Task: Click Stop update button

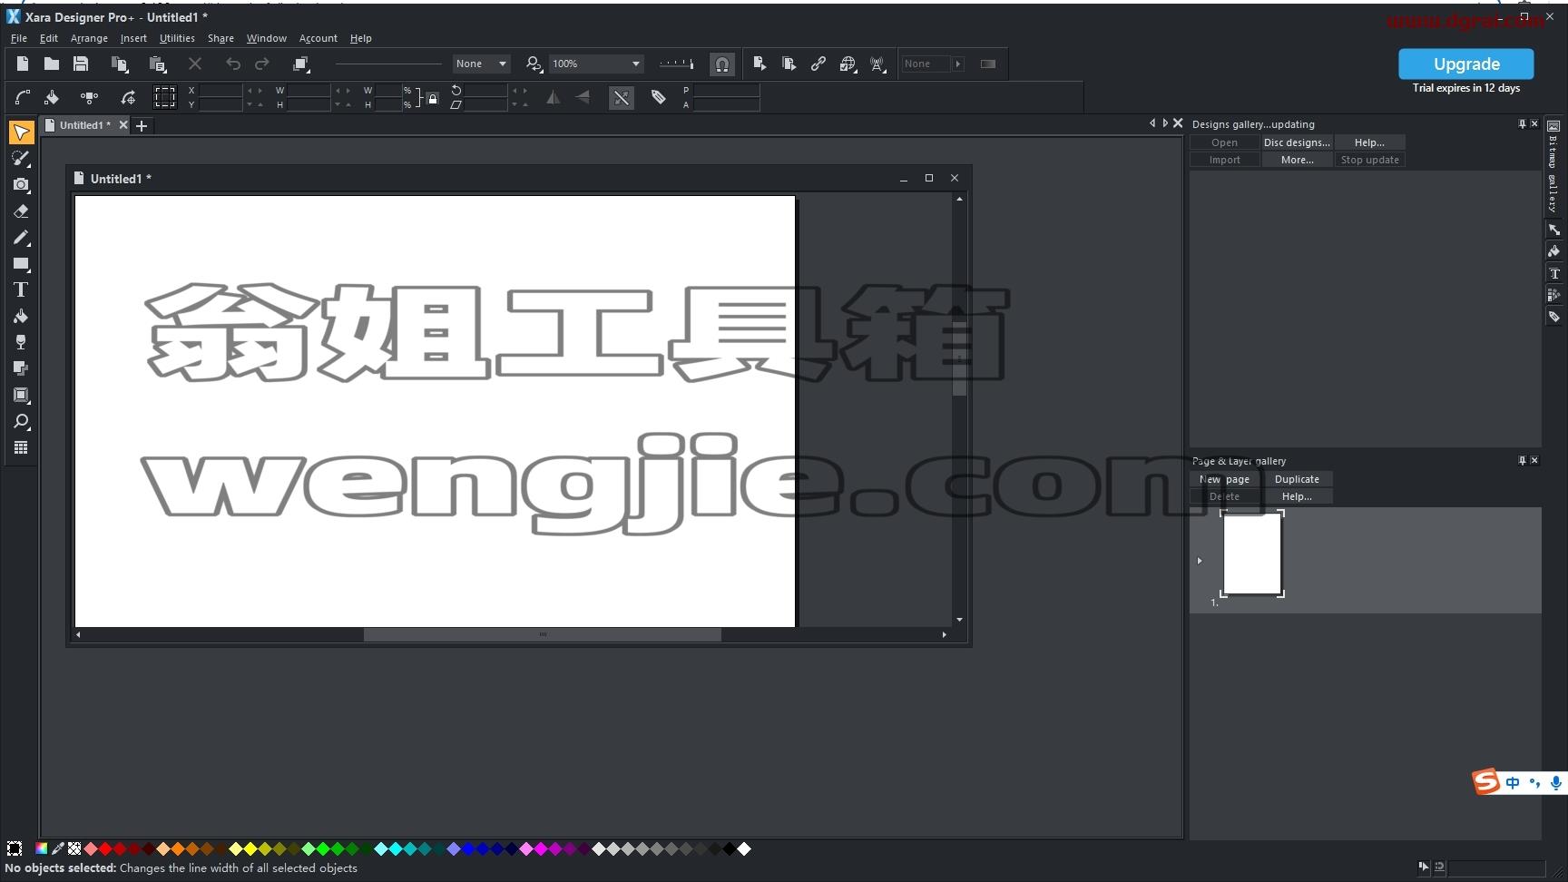Action: click(x=1369, y=160)
